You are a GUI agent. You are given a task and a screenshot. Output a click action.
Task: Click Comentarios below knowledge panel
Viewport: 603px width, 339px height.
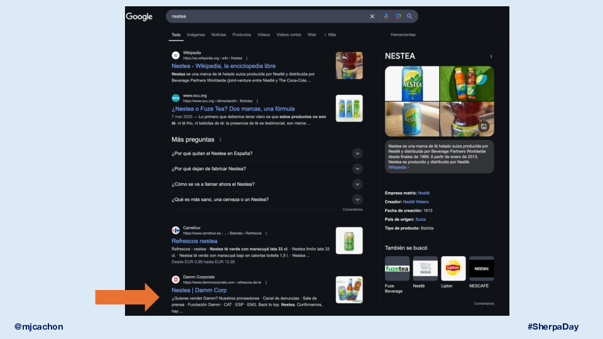[484, 304]
